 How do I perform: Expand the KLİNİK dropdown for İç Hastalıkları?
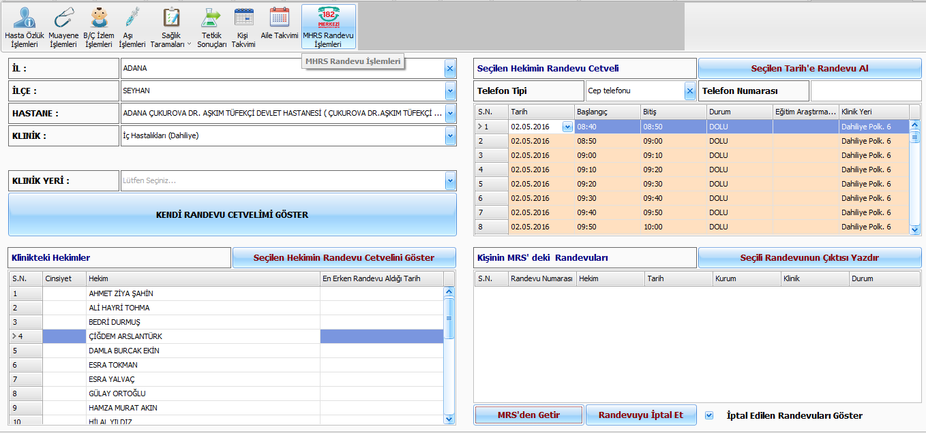(x=450, y=136)
